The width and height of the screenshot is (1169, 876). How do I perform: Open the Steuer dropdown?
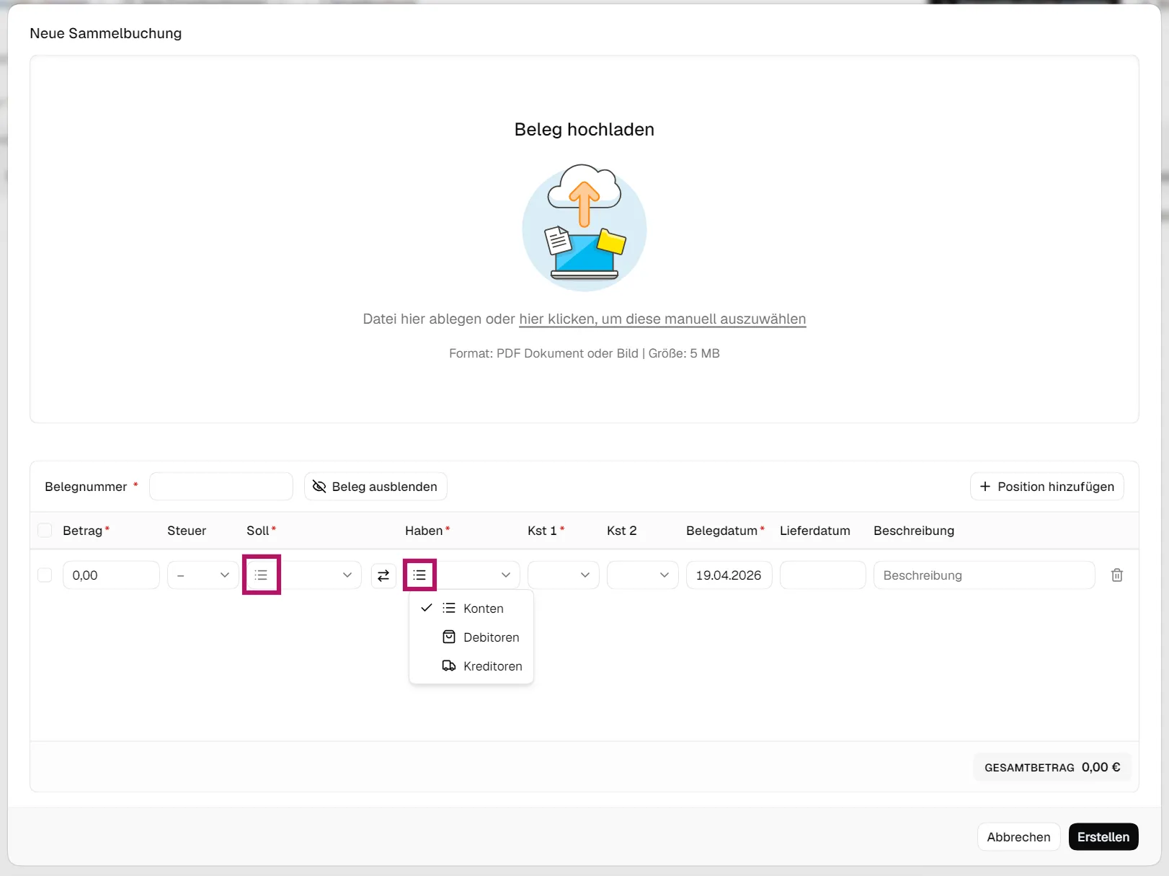click(x=203, y=575)
